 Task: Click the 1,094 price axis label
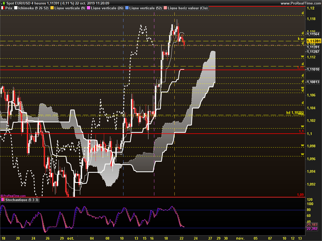(x=311, y=172)
